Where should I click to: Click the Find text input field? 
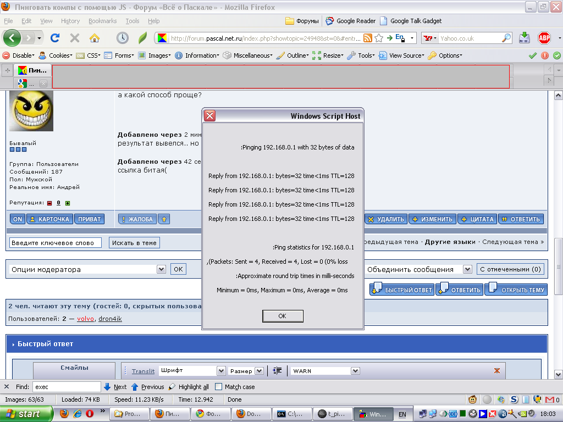(x=67, y=387)
